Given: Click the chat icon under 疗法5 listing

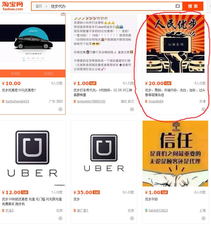Looking at the screenshot, I should pos(61,218).
